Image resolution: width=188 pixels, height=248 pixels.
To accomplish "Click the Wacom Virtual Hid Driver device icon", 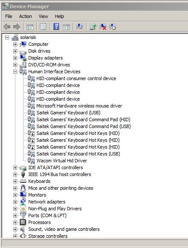I will (x=31, y=161).
